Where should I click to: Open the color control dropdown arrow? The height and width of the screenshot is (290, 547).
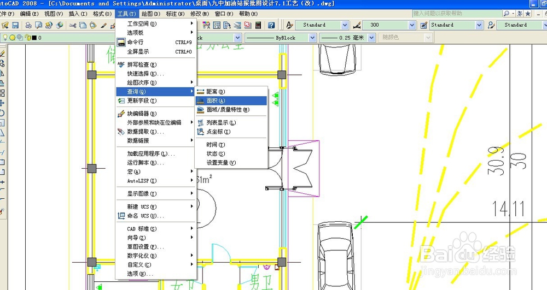pos(237,38)
